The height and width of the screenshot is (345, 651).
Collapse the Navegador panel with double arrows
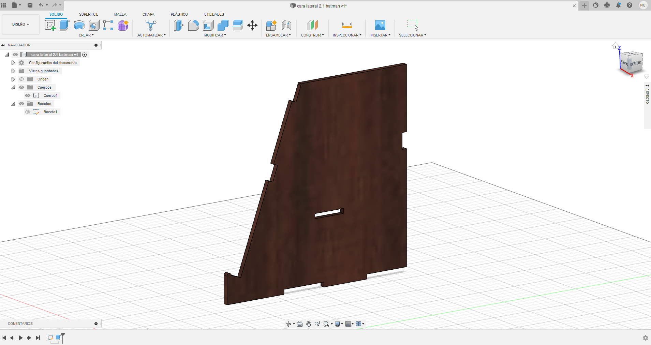click(3, 45)
